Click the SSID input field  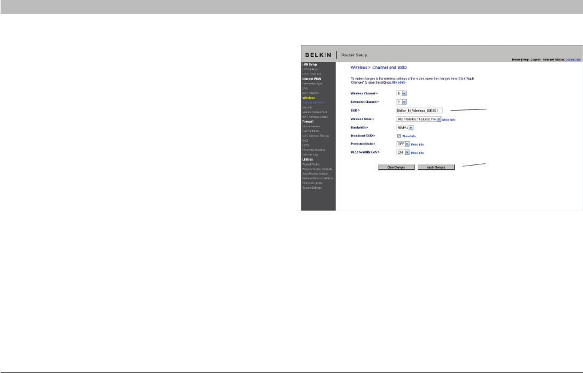click(419, 111)
